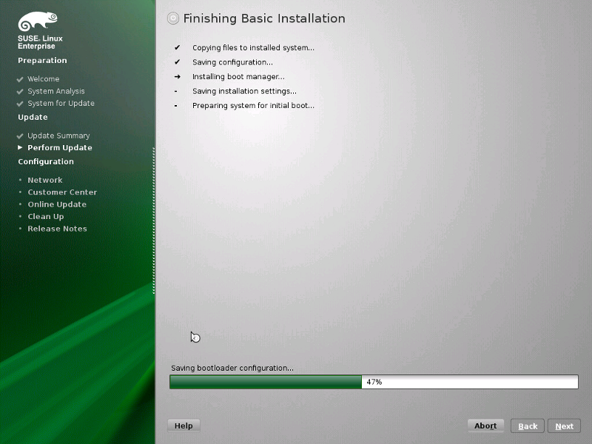Click the checkmark beside Copying files step

point(177,48)
